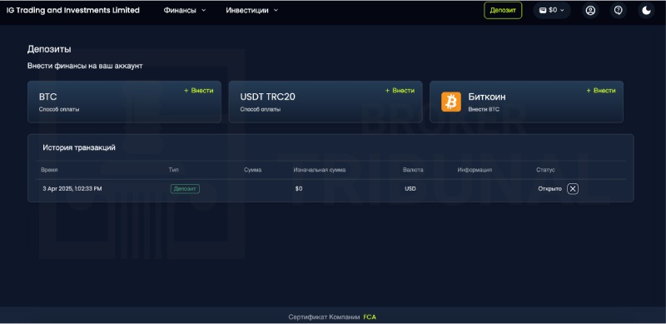Screen dimensions: 666x324
Task: Select the Биткоин card title
Action: [x=487, y=97]
